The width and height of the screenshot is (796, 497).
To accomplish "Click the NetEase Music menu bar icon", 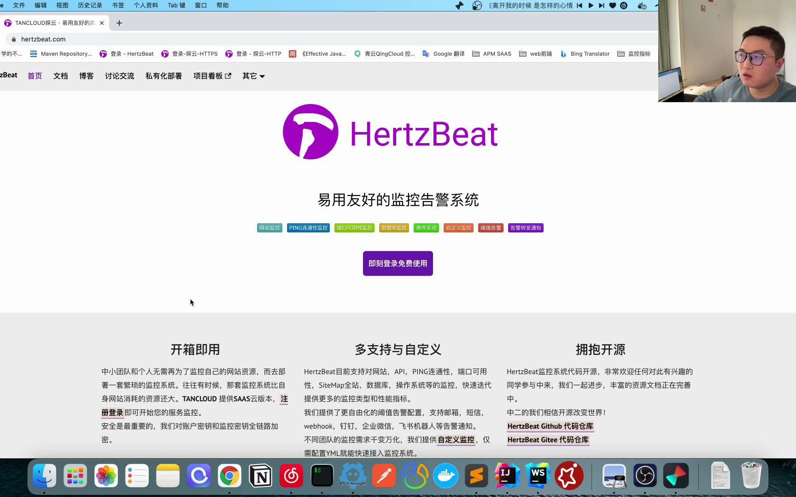I will 624,6.
